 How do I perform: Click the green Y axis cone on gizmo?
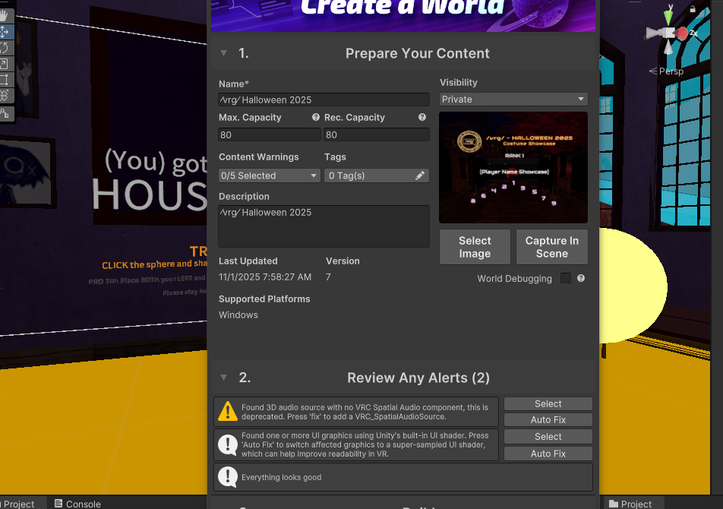tap(668, 17)
